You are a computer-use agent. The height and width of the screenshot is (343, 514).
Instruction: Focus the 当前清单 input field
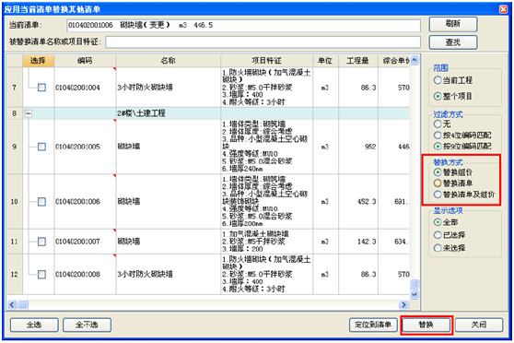[243, 26]
